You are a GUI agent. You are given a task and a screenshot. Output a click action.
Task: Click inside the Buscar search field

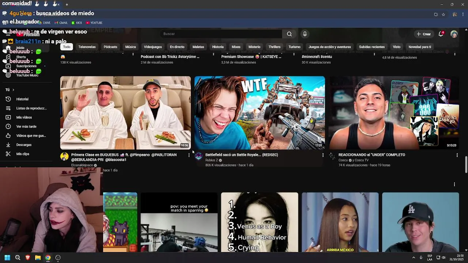click(x=221, y=34)
